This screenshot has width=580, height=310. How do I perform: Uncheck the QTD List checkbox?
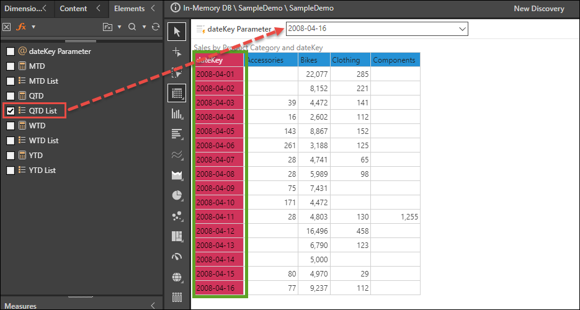10,111
